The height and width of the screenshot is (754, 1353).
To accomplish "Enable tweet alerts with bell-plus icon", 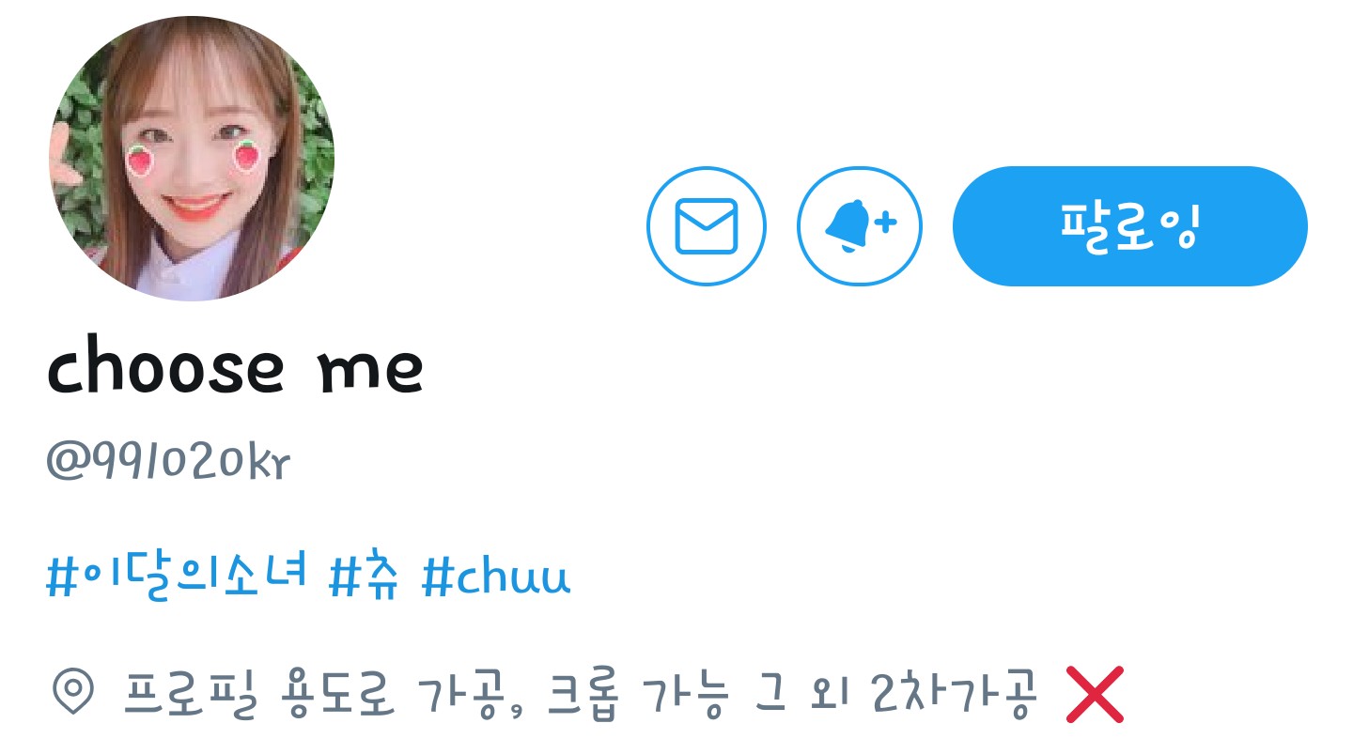I will pyautogui.click(x=860, y=226).
